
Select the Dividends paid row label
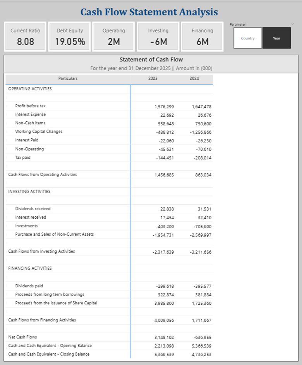click(x=29, y=286)
